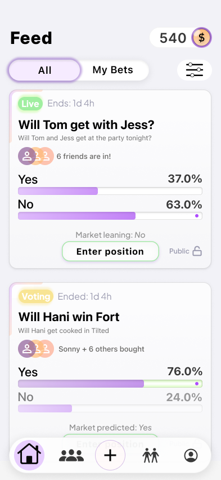Tap the 540 coin balance pill
The image size is (221, 480).
[x=181, y=38]
